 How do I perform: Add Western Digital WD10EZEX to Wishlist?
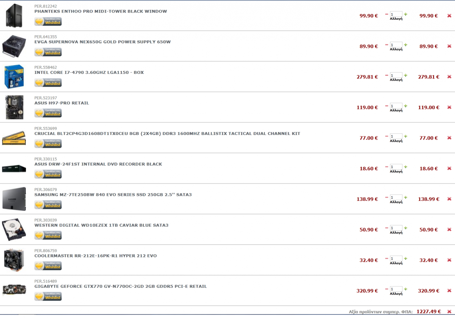click(x=48, y=235)
